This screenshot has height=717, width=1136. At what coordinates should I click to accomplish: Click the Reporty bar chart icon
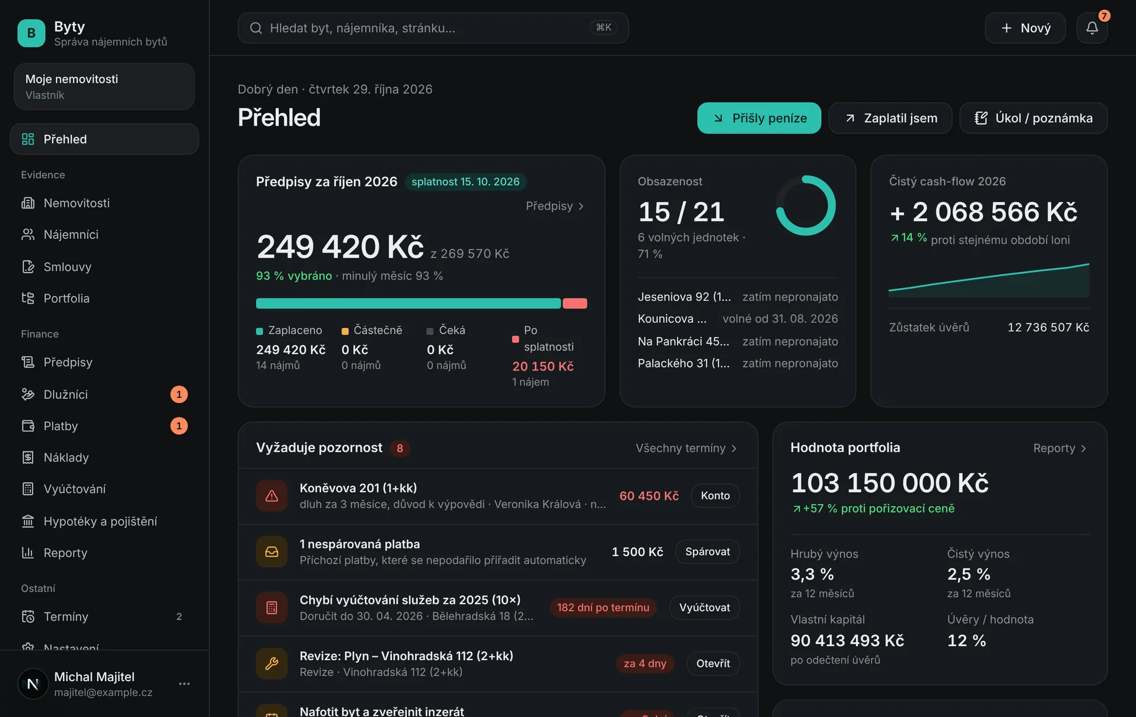[28, 552]
